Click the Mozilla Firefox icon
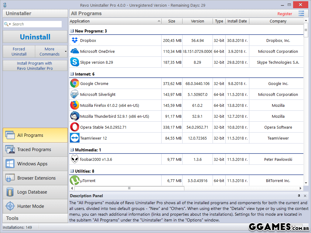The height and width of the screenshot is (233, 311). tap(74, 105)
